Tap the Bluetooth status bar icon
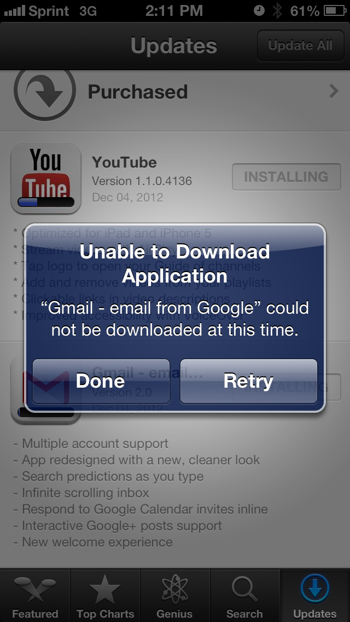350x622 pixels. point(277,11)
